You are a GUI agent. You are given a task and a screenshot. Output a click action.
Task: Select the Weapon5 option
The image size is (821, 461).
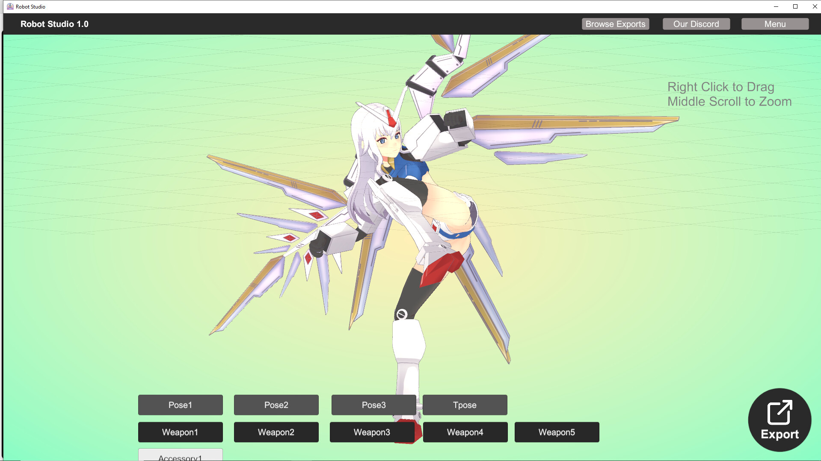click(557, 432)
